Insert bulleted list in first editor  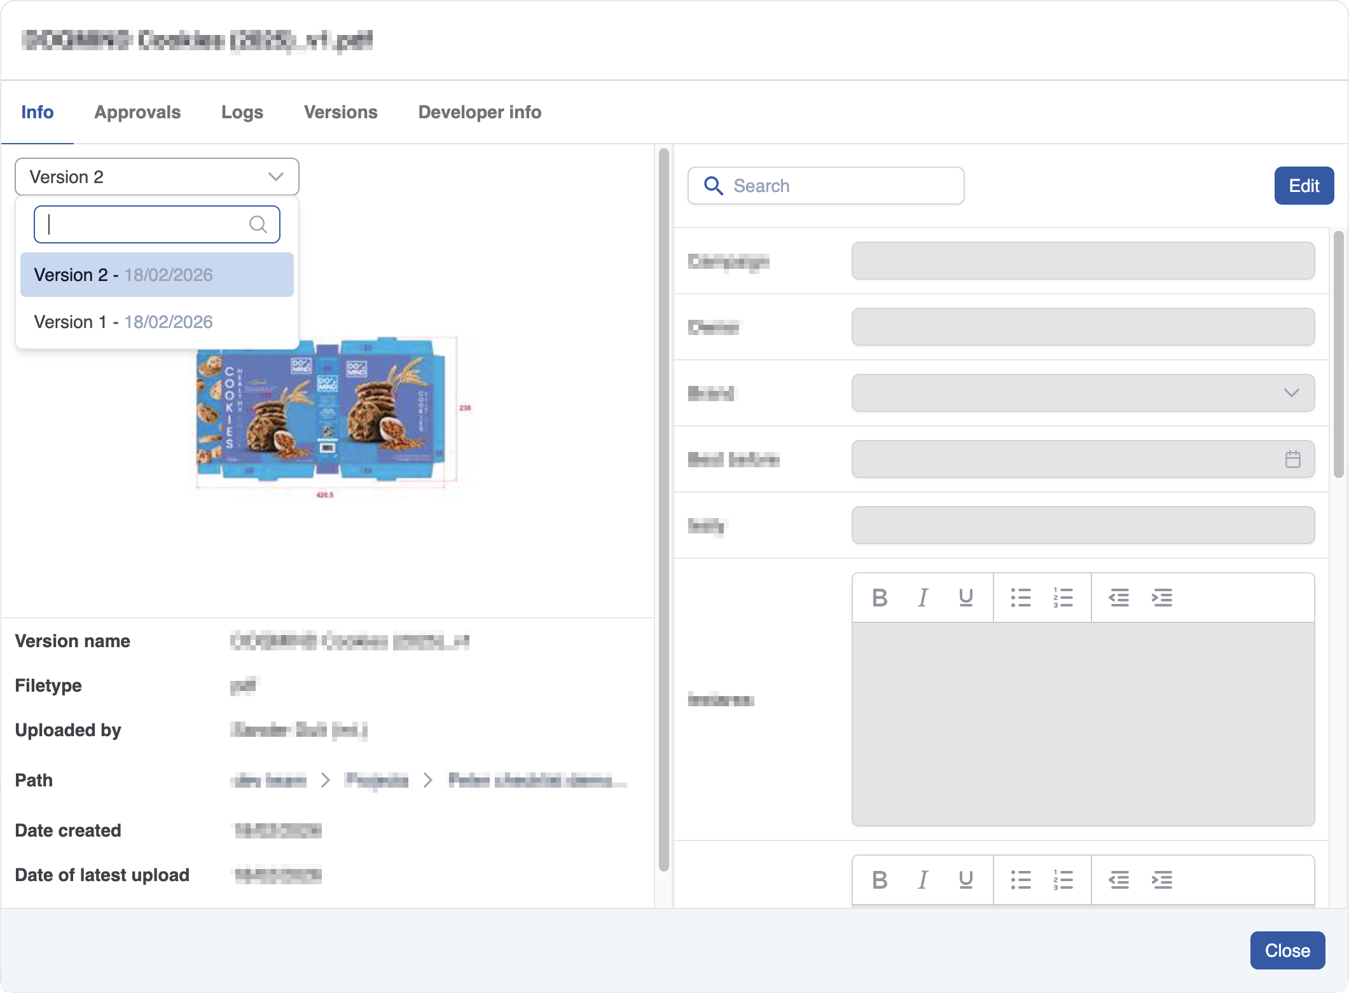point(1021,598)
